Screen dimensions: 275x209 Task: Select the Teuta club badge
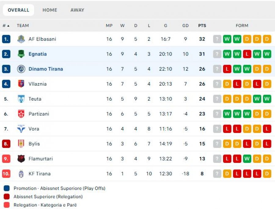tap(21, 99)
